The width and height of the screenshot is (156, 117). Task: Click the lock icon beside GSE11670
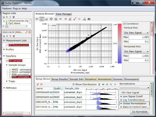[x=27, y=32]
